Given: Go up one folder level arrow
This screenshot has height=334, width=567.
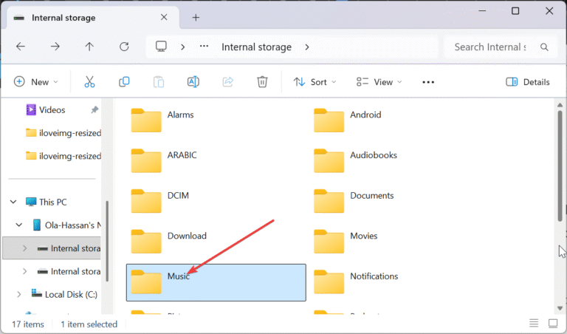Looking at the screenshot, I should click(89, 47).
